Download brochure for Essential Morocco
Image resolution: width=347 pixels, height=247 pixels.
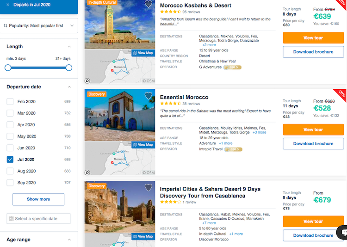tap(313, 144)
